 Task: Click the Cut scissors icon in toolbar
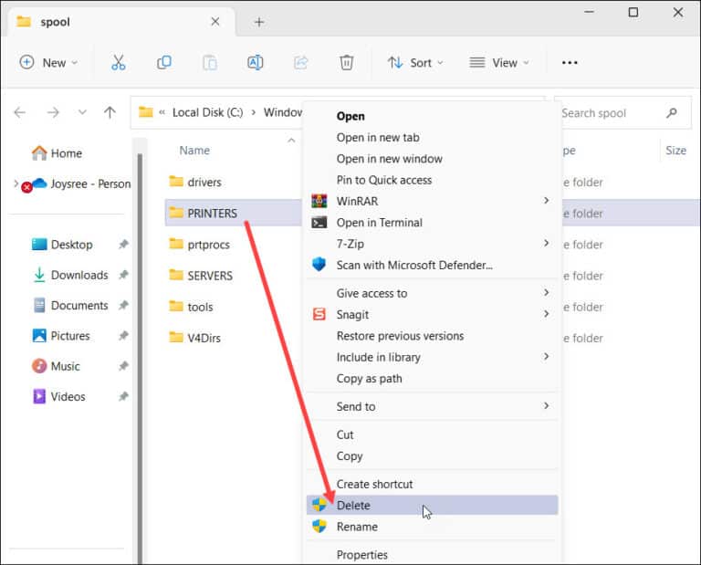click(118, 63)
